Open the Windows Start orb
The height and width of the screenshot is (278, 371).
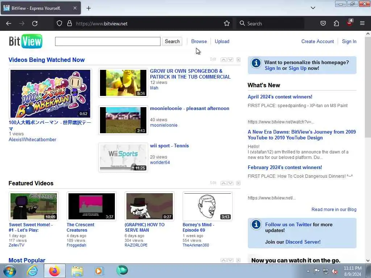(x=9, y=271)
